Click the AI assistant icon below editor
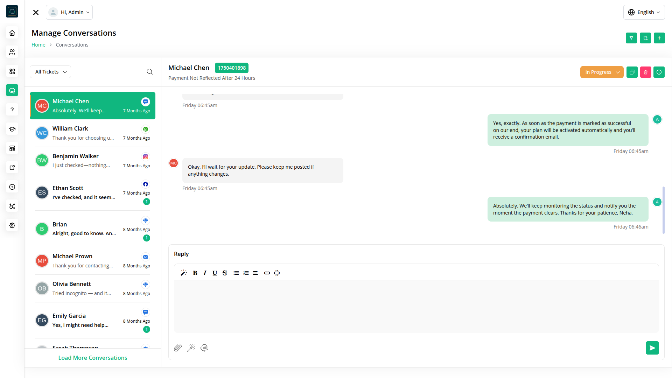This screenshot has width=672, height=378. 204,348
